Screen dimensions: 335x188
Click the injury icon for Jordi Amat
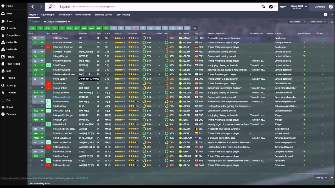coord(48,84)
